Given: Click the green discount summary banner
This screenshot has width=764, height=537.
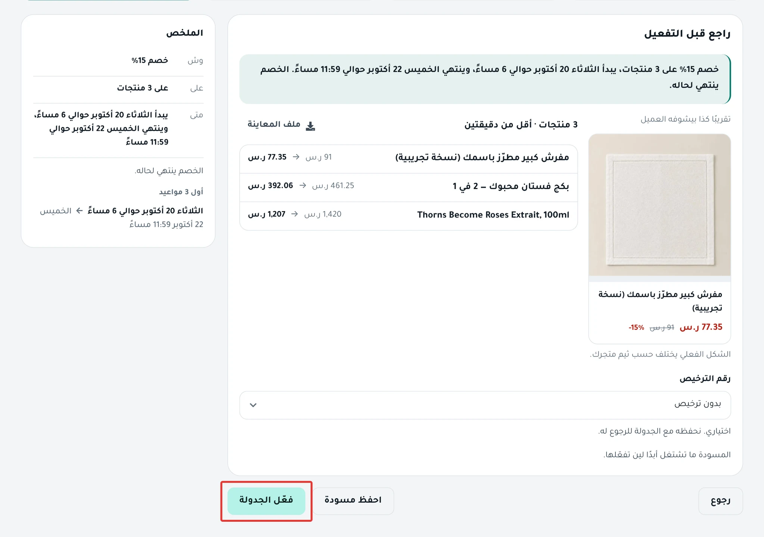Looking at the screenshot, I should click(485, 79).
